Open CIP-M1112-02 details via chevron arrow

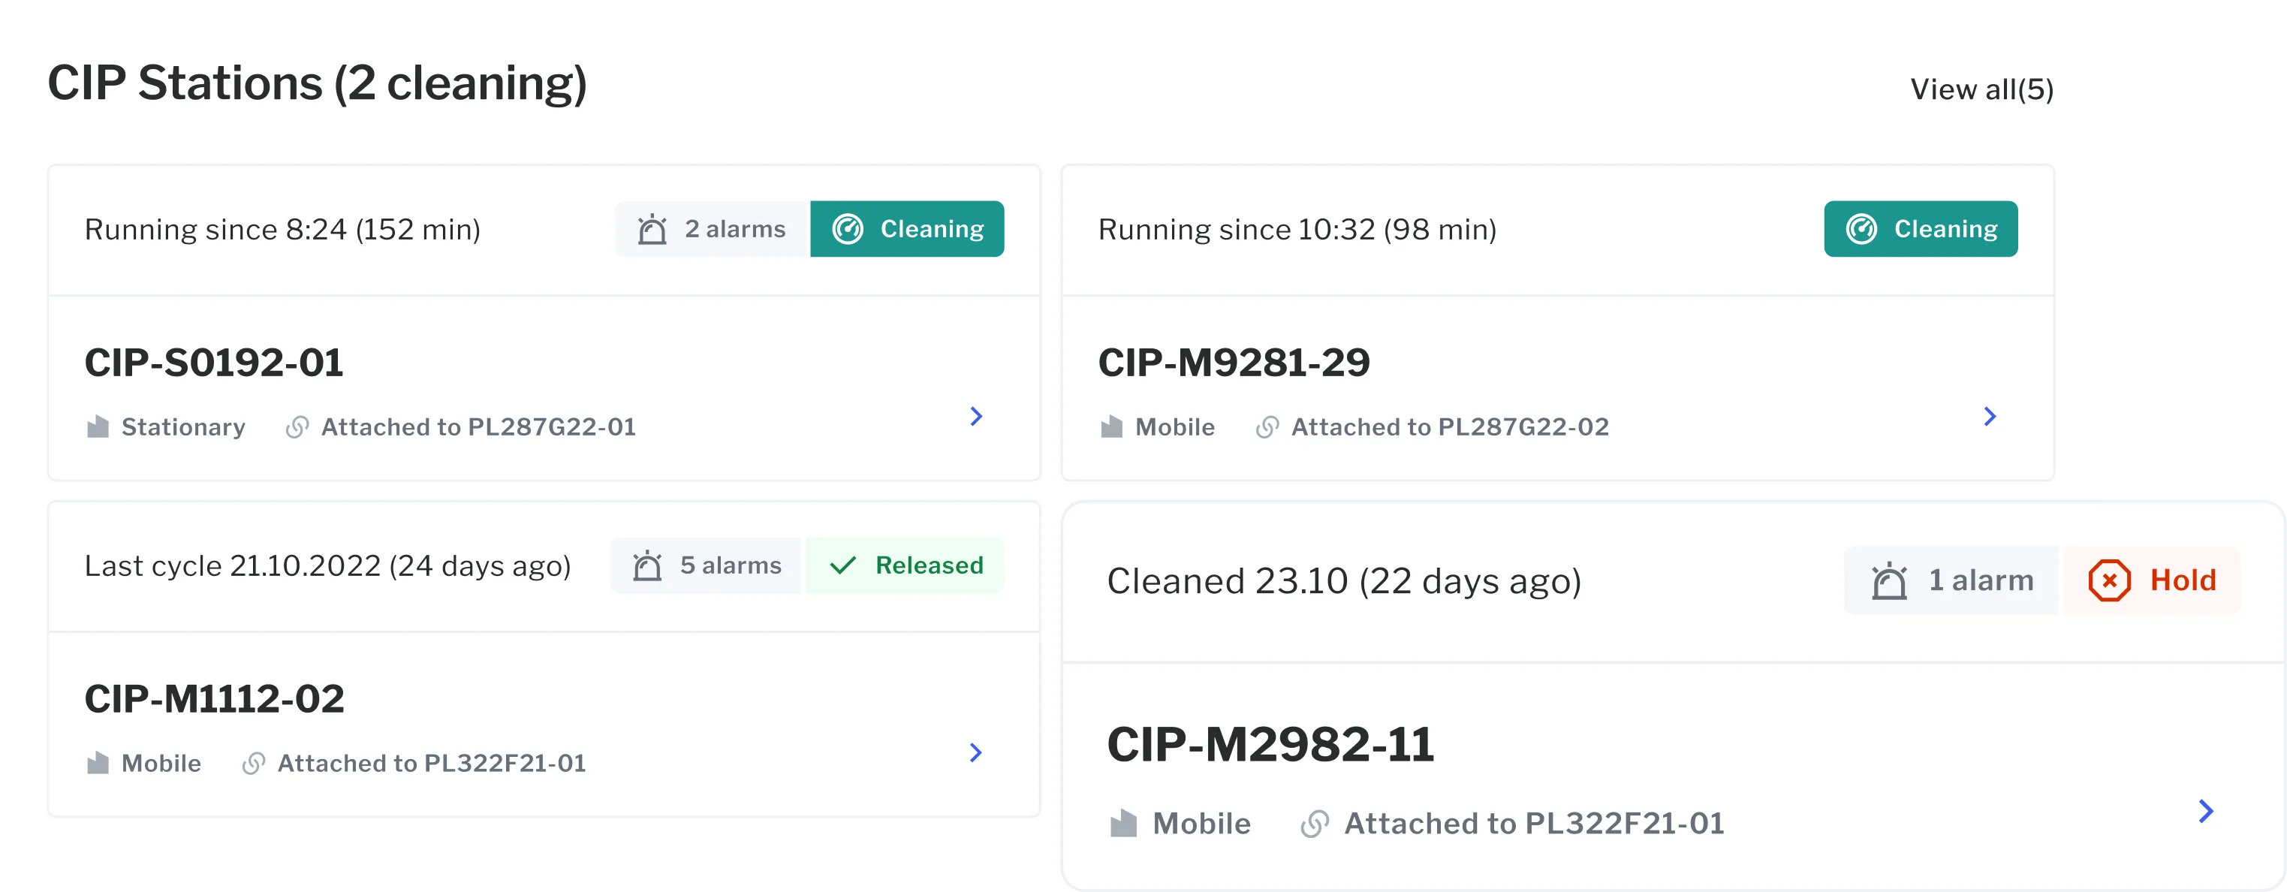coord(976,752)
